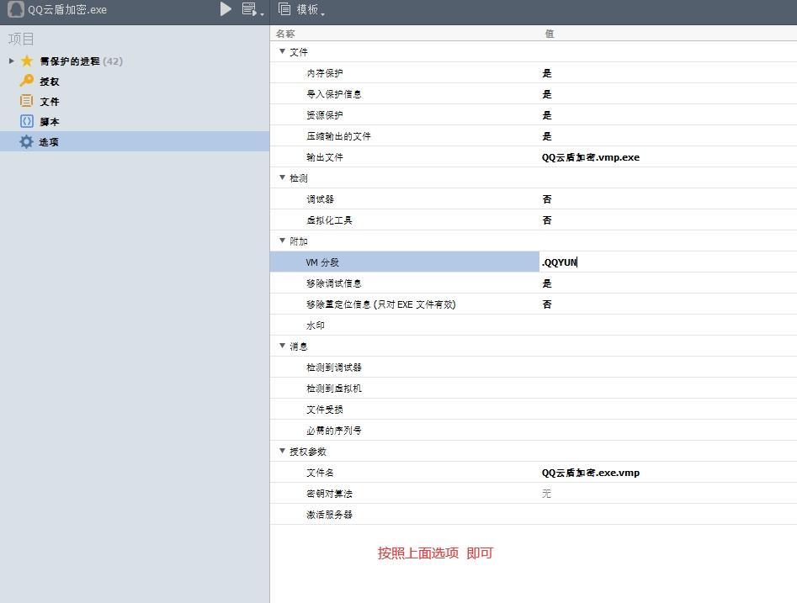Click the 虚拟化工具 label
The height and width of the screenshot is (603, 797).
click(329, 220)
